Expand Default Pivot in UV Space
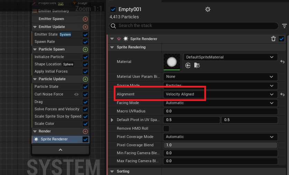The width and height of the screenshot is (289, 175). (112, 120)
